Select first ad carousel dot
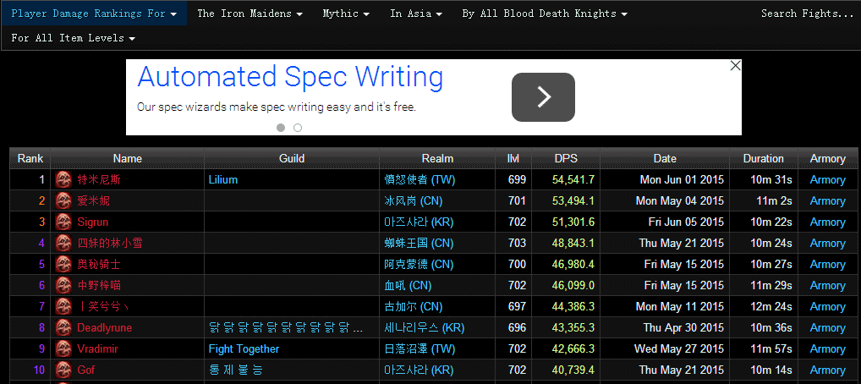Image resolution: width=861 pixels, height=384 pixels. point(281,128)
